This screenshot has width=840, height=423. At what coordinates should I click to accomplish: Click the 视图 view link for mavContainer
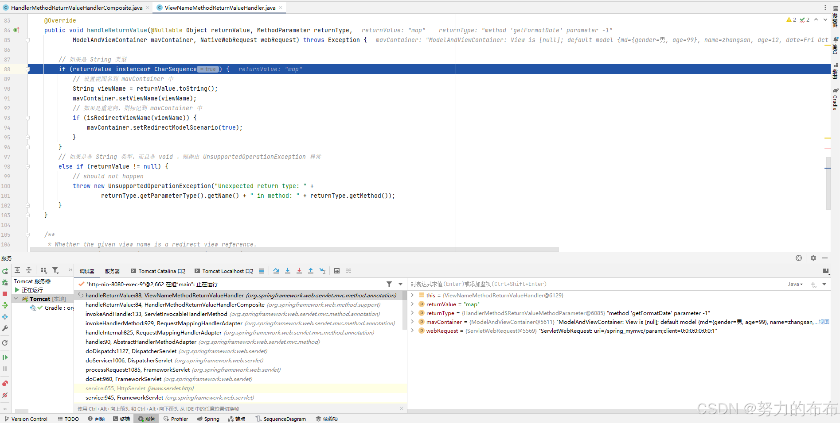824,322
